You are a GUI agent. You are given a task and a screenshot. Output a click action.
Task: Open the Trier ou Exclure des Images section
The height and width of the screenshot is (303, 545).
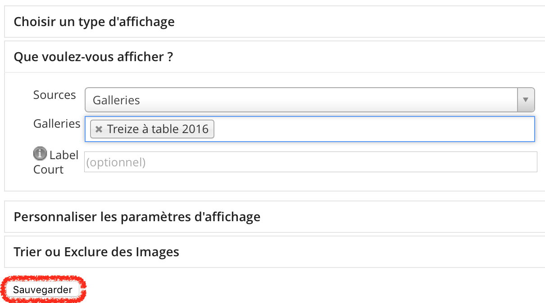point(275,252)
